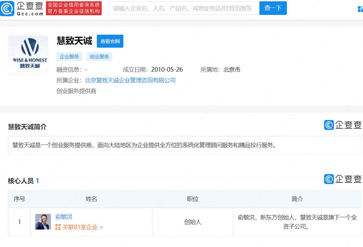This screenshot has height=247, width=363.
Task: Click the 查看官网 button
Action: click(110, 41)
